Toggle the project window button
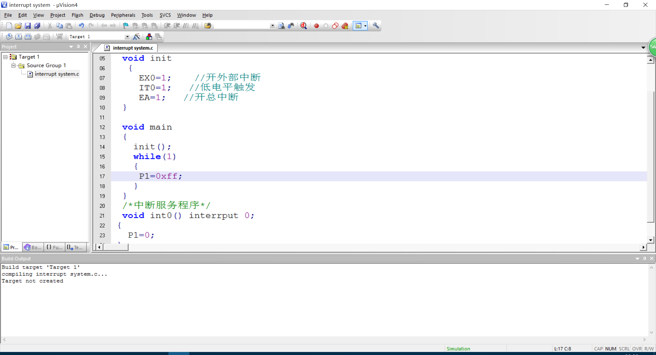 click(358, 26)
